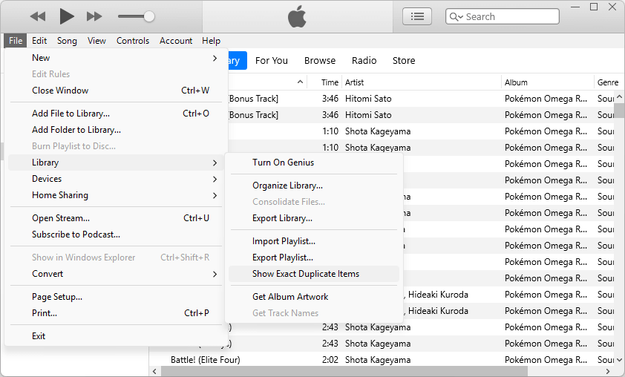Click the horizontal scrollbar left arrow
The height and width of the screenshot is (377, 625).
point(154,371)
